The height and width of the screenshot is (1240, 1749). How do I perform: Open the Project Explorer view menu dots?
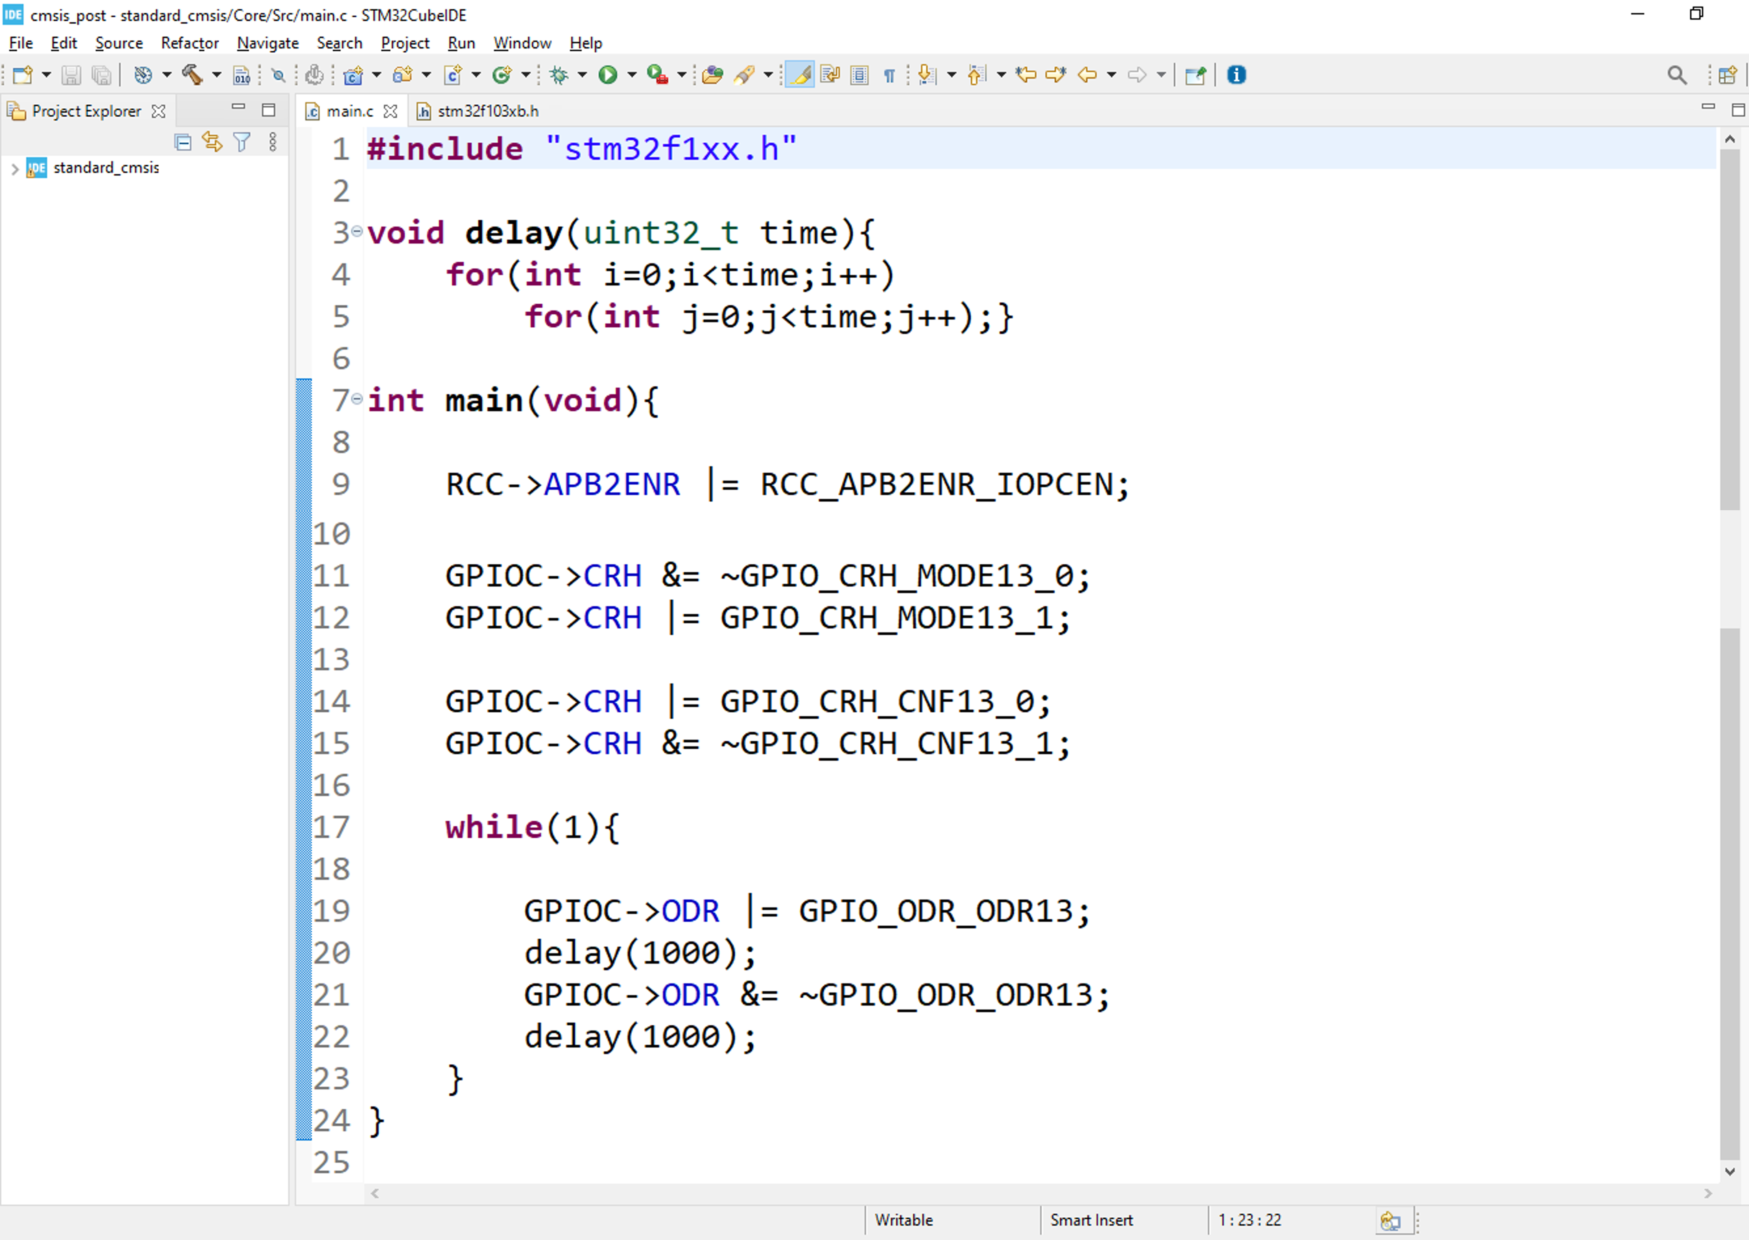tap(273, 142)
